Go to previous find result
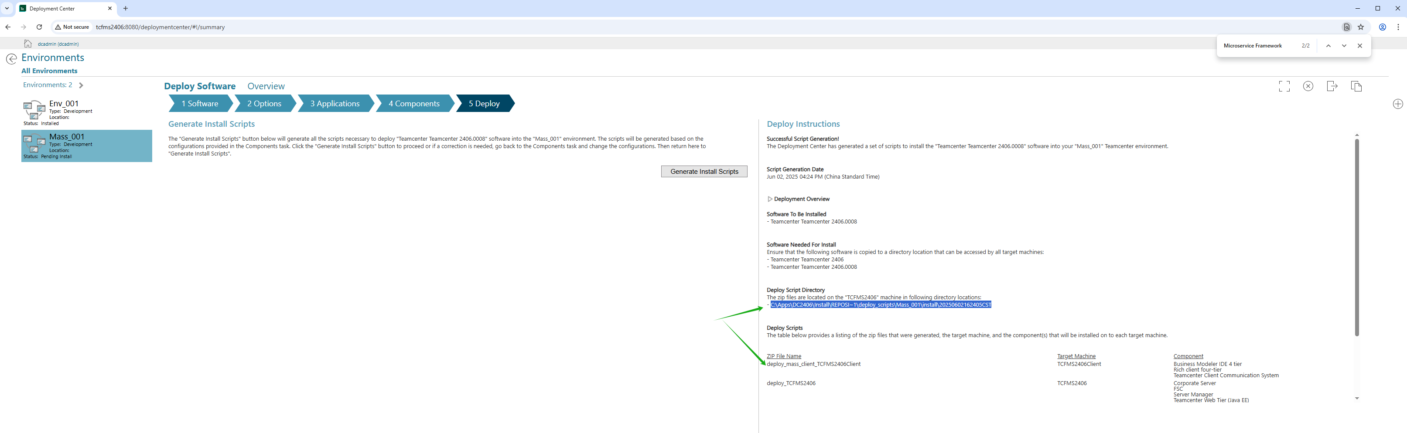Viewport: 1407px width, 433px height. coord(1328,46)
